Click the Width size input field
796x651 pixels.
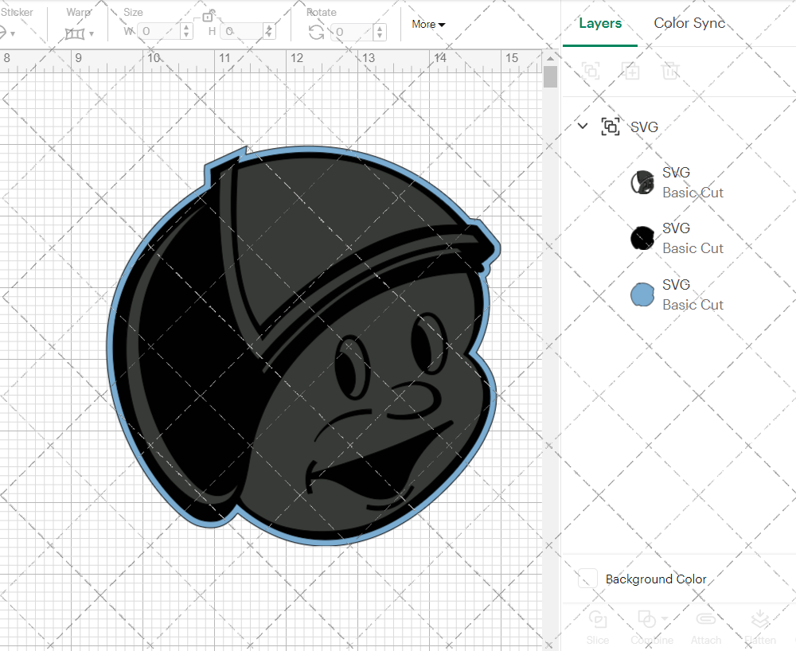159,32
